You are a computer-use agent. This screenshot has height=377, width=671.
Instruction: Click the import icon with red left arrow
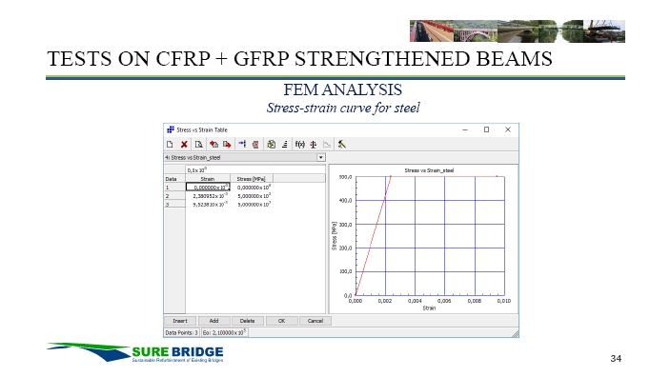pos(213,145)
